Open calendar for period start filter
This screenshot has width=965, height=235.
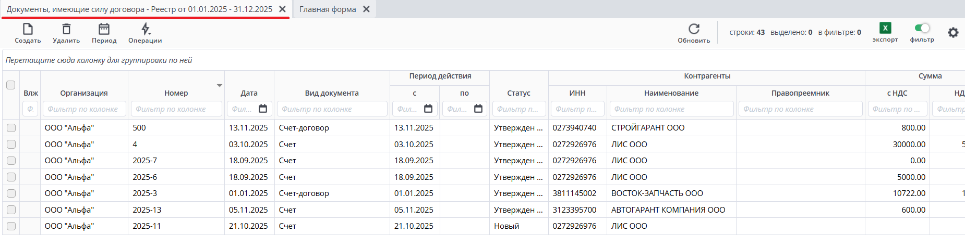[428, 109]
